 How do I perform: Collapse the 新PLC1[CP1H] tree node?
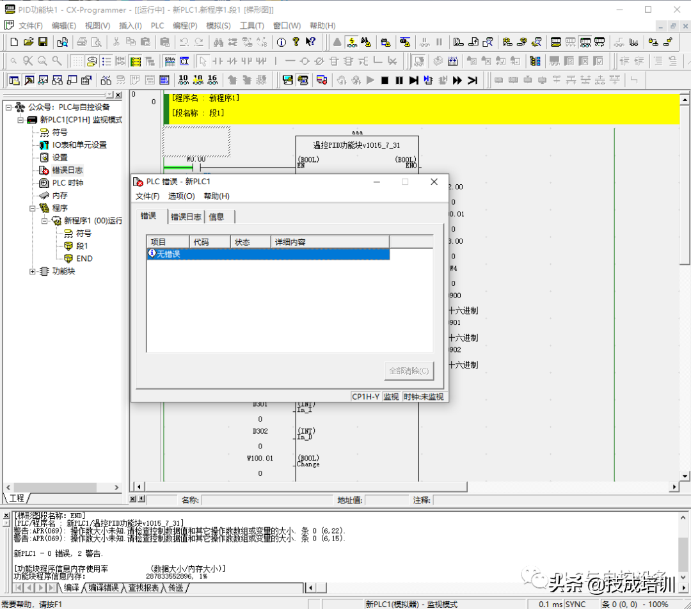[20, 120]
